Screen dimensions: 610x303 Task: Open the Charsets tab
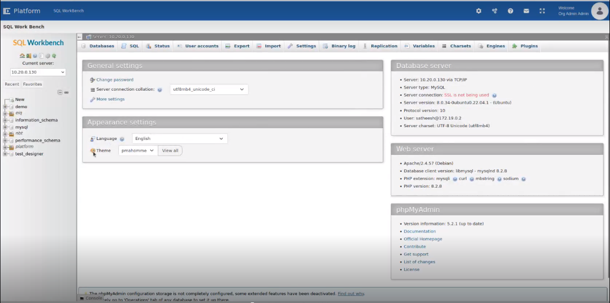pos(456,46)
